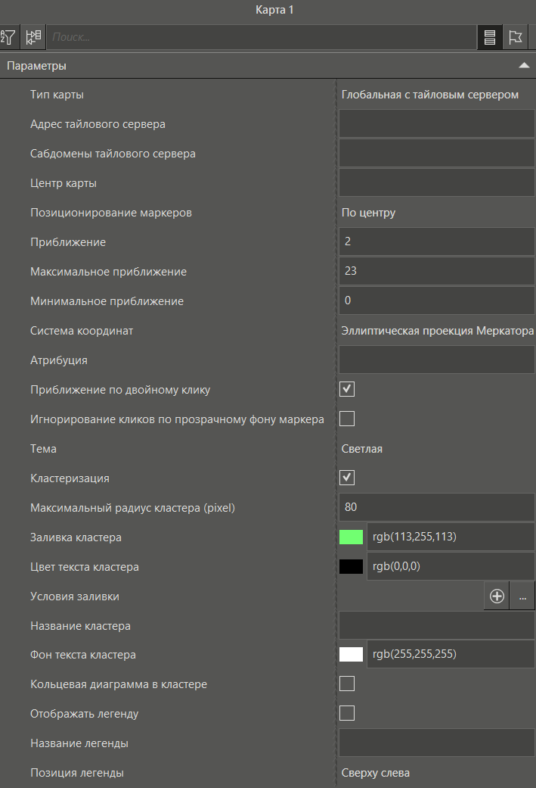Enable ignoring clicks on transparent marker background
This screenshot has width=536, height=788.
(x=347, y=419)
